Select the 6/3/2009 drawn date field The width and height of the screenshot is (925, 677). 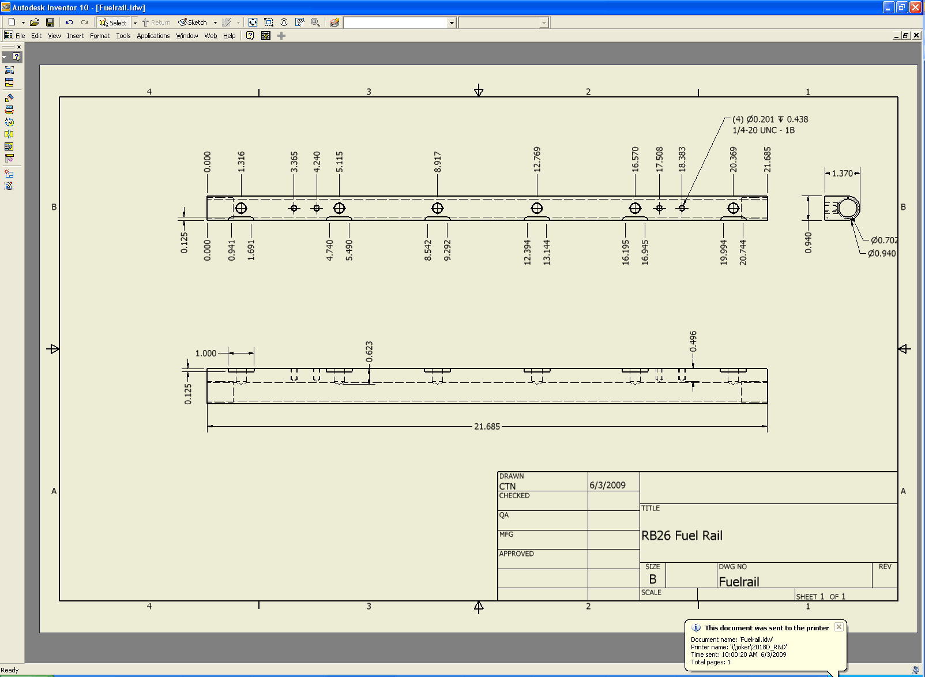click(607, 485)
